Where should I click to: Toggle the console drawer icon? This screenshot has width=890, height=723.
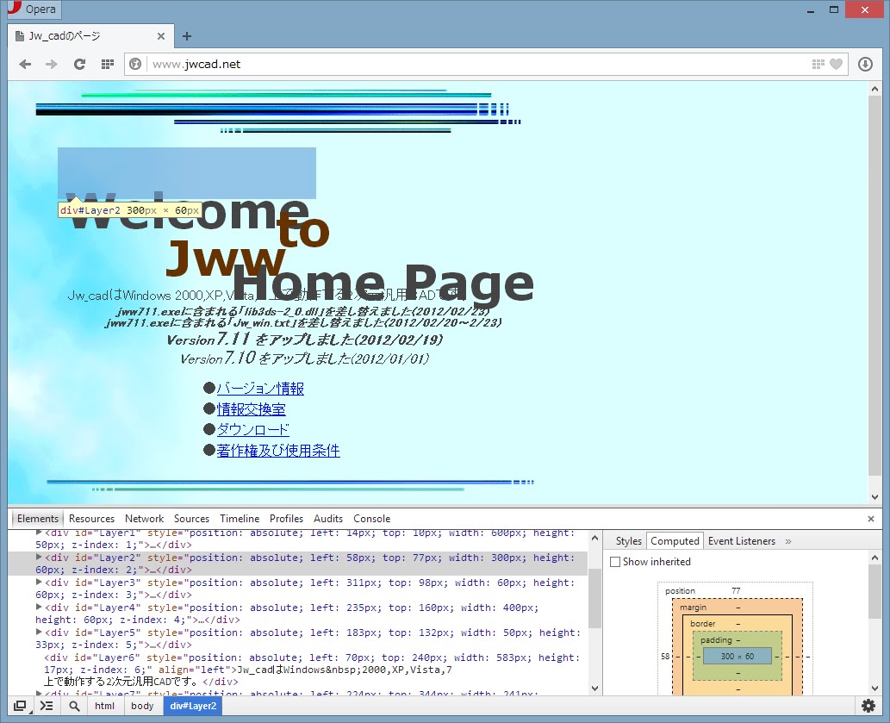pyautogui.click(x=47, y=706)
